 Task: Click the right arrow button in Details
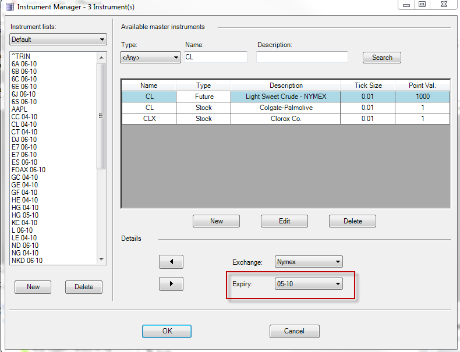(x=171, y=284)
